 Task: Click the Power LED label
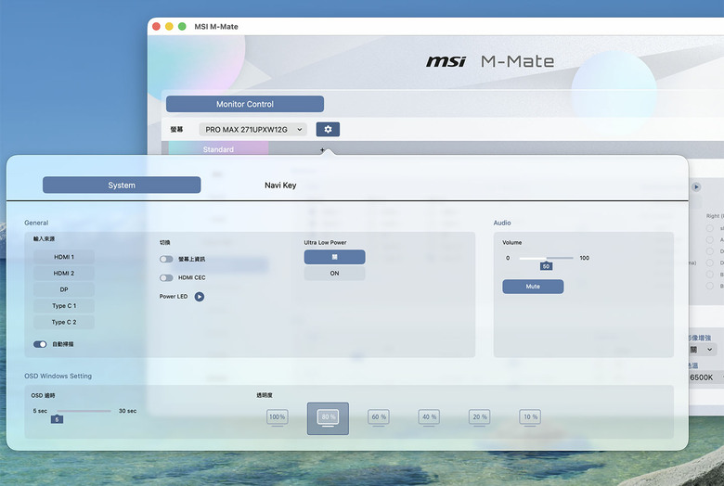click(x=174, y=296)
